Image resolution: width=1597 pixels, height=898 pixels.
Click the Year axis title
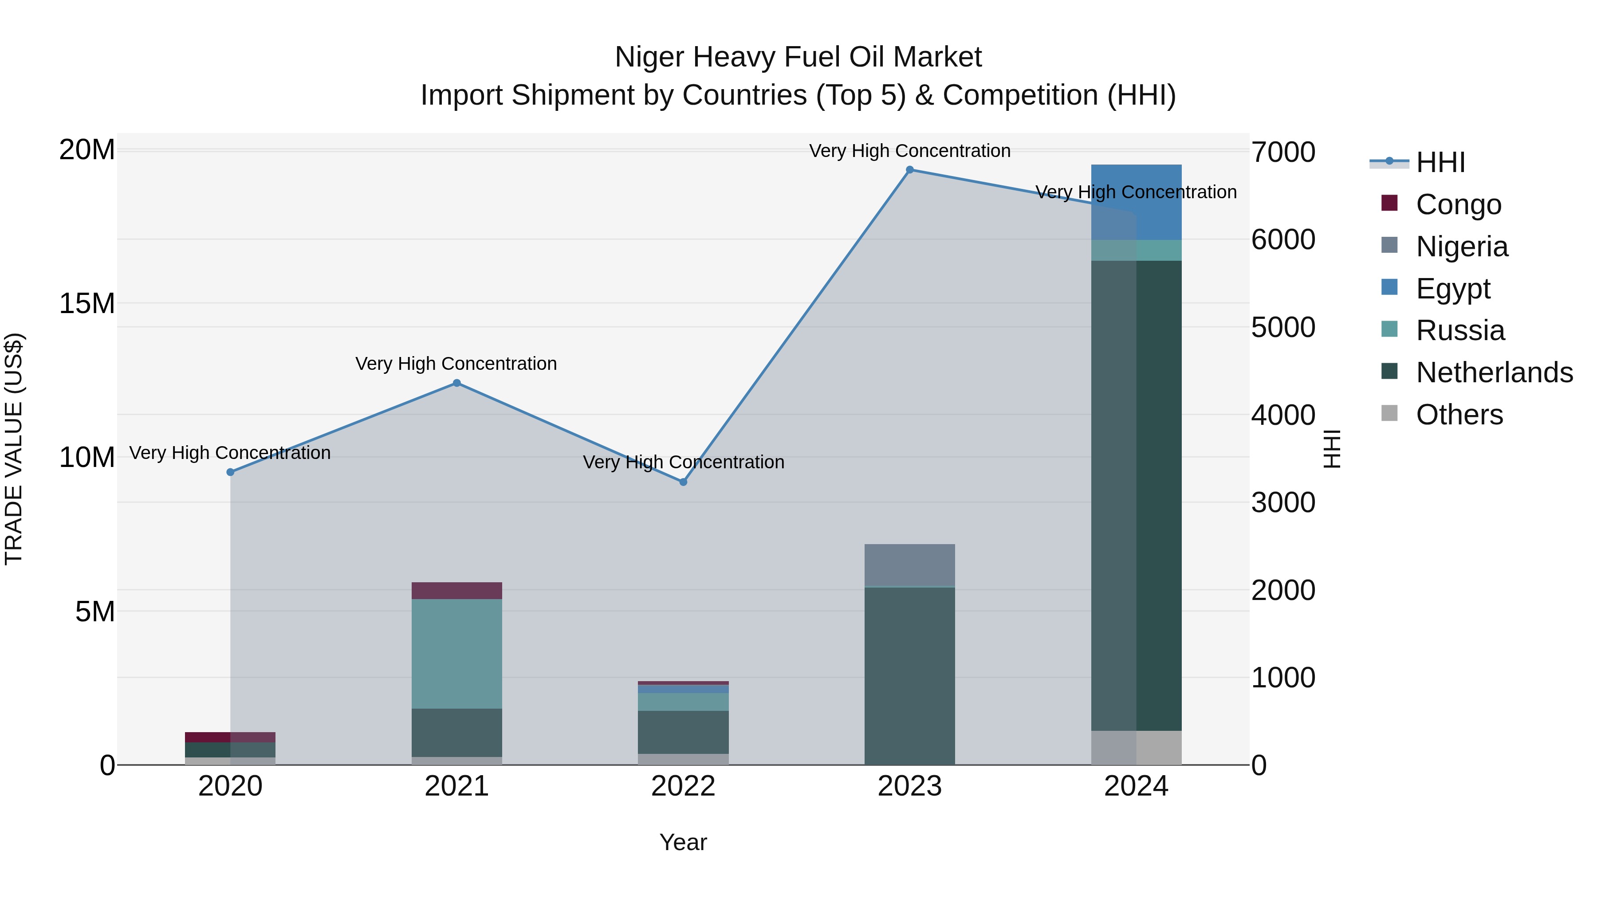click(683, 842)
